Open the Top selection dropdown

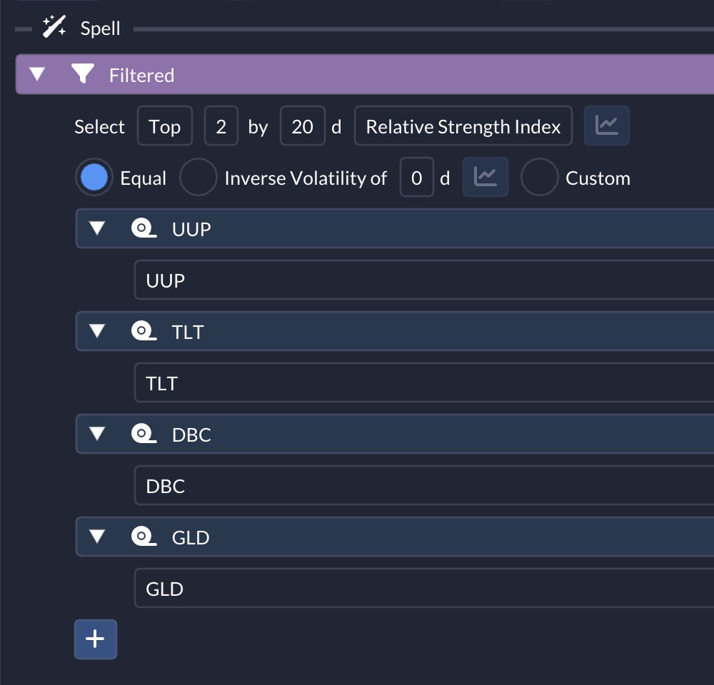pos(165,126)
